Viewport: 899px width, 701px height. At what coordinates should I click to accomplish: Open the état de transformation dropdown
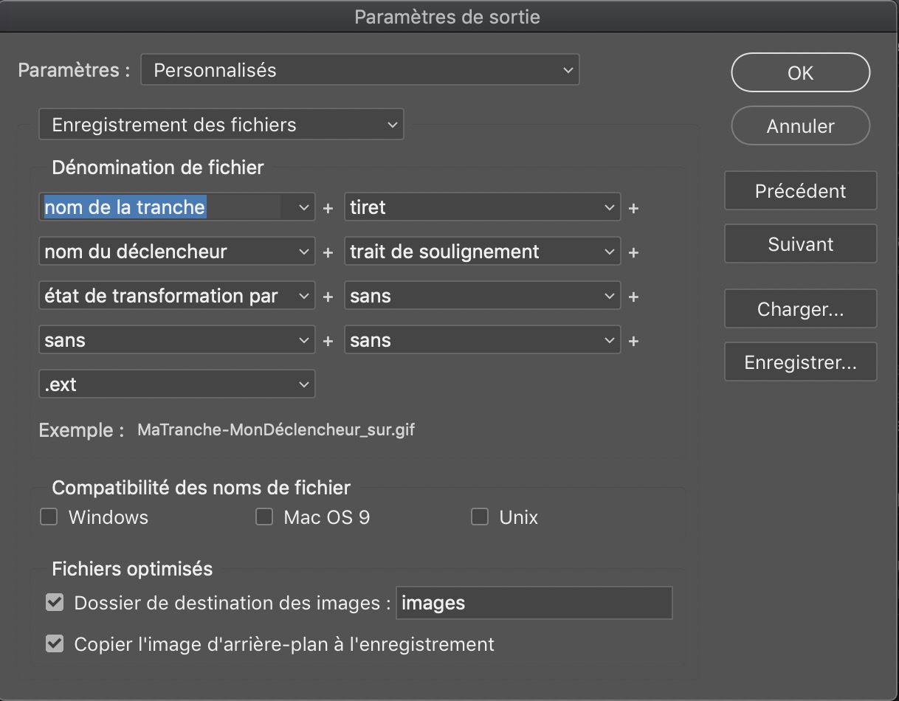176,295
